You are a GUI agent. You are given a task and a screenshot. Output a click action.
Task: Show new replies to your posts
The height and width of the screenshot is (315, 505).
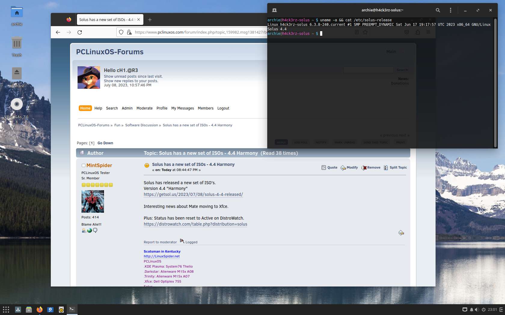(131, 81)
